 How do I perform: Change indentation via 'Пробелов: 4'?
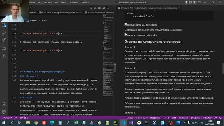tap(156, 118)
